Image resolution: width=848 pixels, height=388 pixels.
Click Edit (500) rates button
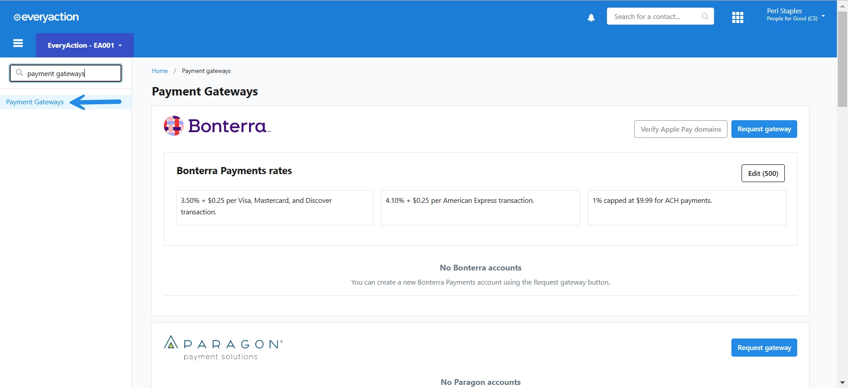(763, 173)
